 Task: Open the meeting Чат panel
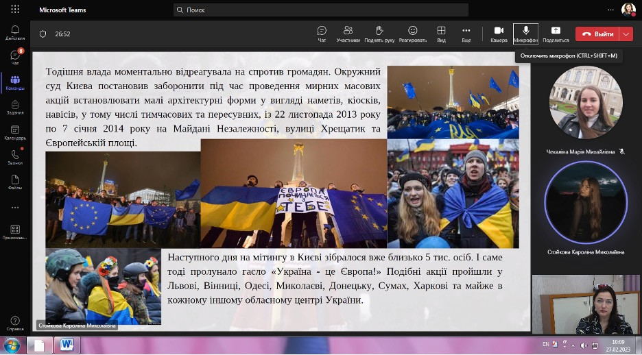click(x=322, y=33)
